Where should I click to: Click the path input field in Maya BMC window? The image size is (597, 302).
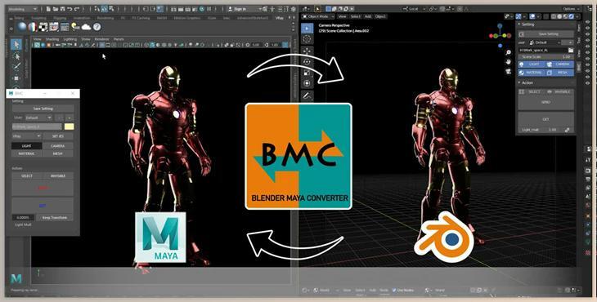pos(37,127)
